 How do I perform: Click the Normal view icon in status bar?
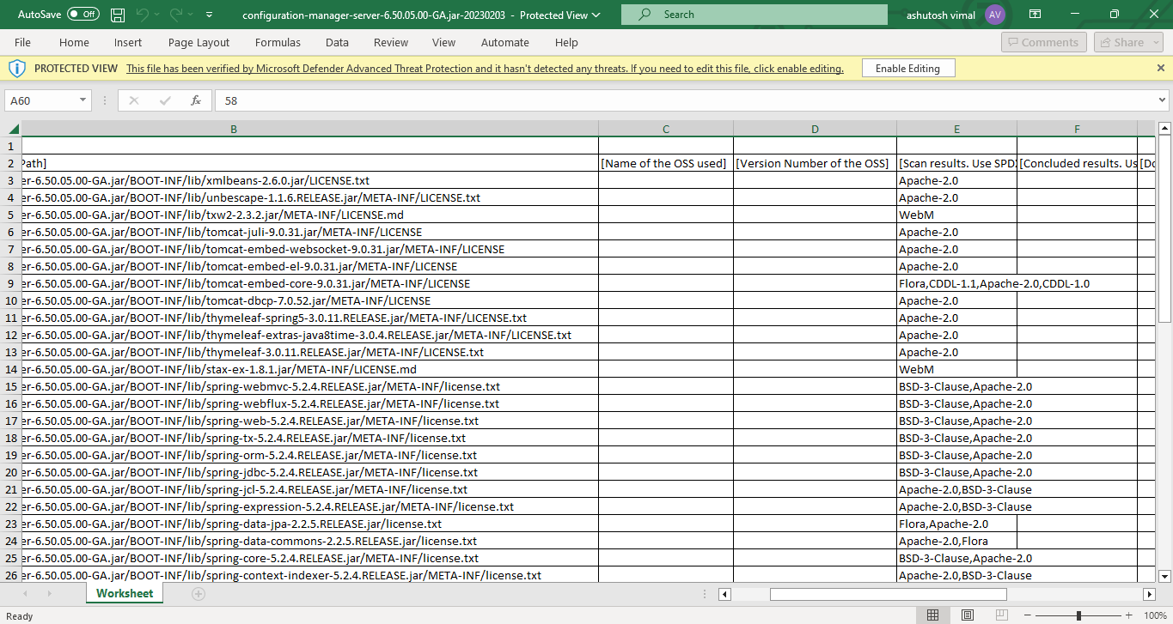coord(932,615)
